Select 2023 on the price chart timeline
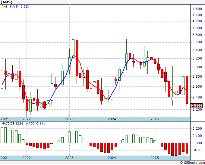The height and width of the screenshot is (165, 205). (x=69, y=119)
